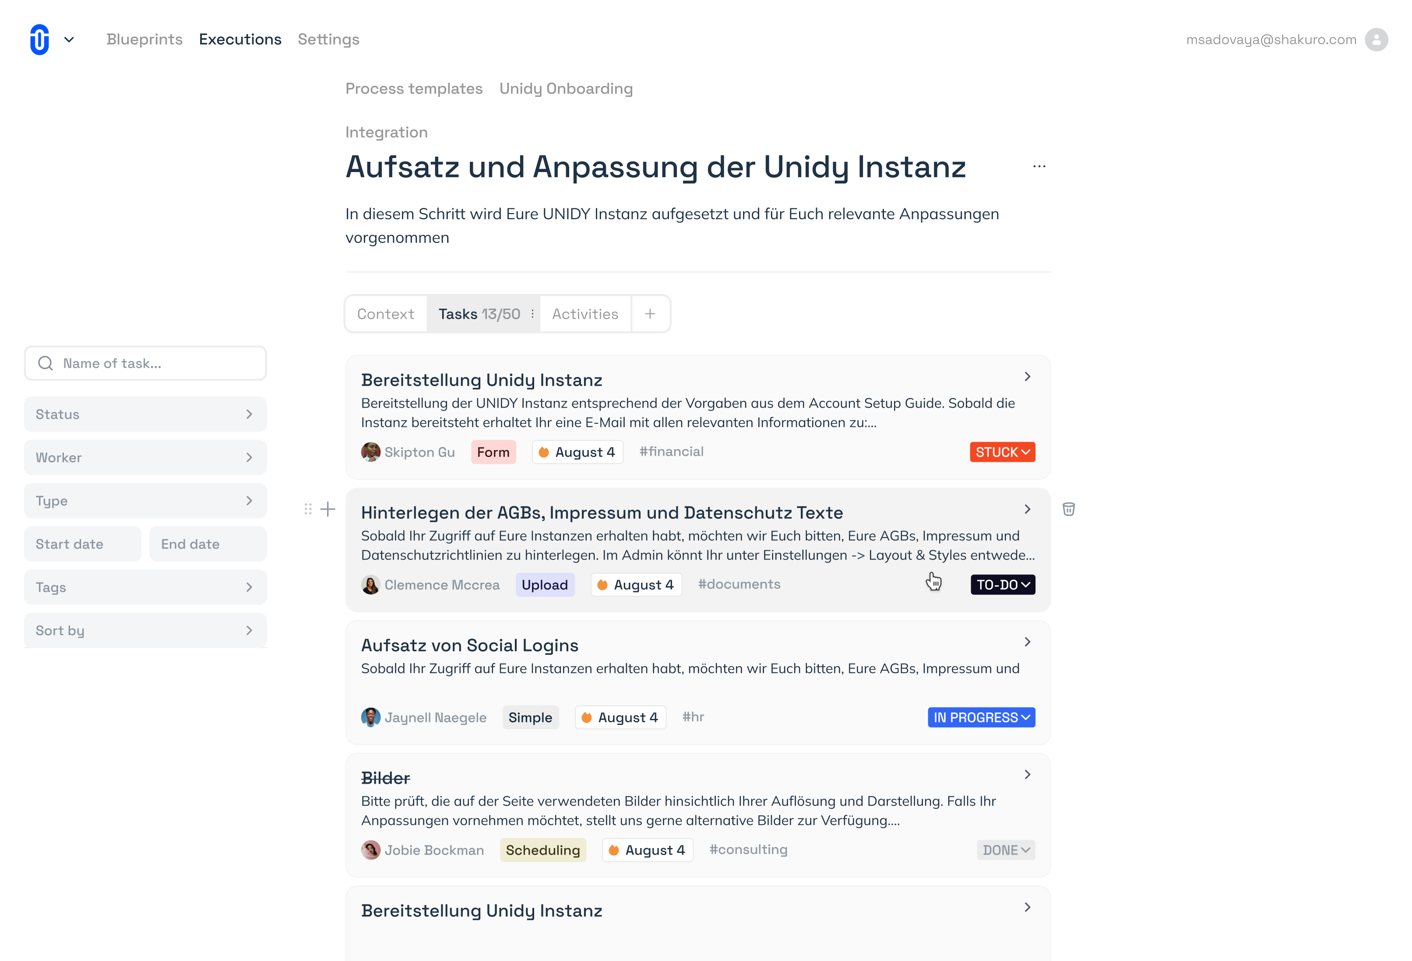Screen dimensions: 1412x961
Task: Open last Bereitstellung Unidy Instanz card chevron
Action: tap(1028, 907)
